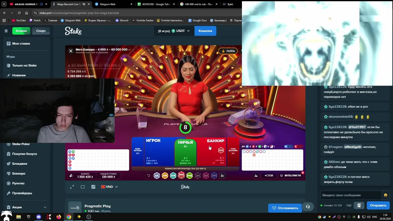Screen dimensions: 393x221
Task: Bet on НИЧЬЯ 8:1 area
Action: (x=185, y=153)
